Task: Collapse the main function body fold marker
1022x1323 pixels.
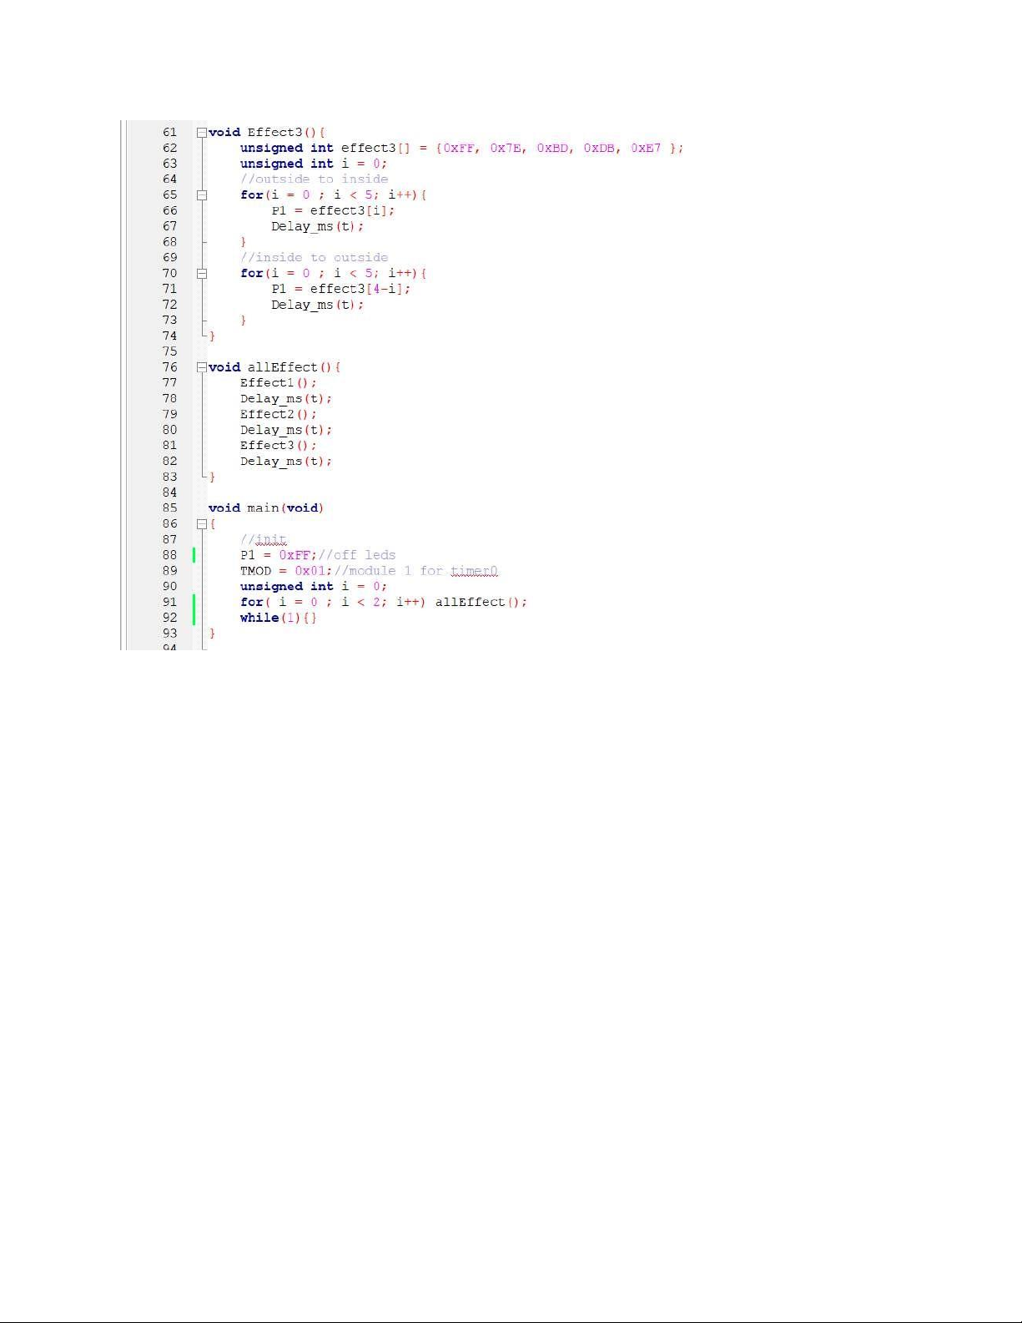Action: [201, 524]
